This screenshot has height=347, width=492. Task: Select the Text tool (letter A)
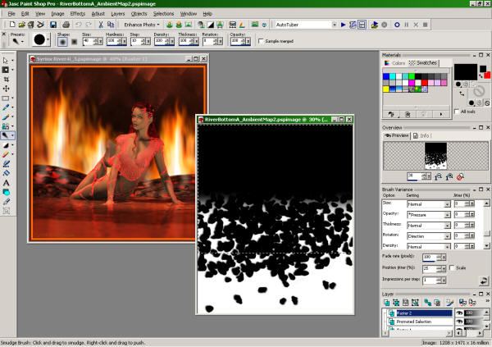pyautogui.click(x=6, y=183)
